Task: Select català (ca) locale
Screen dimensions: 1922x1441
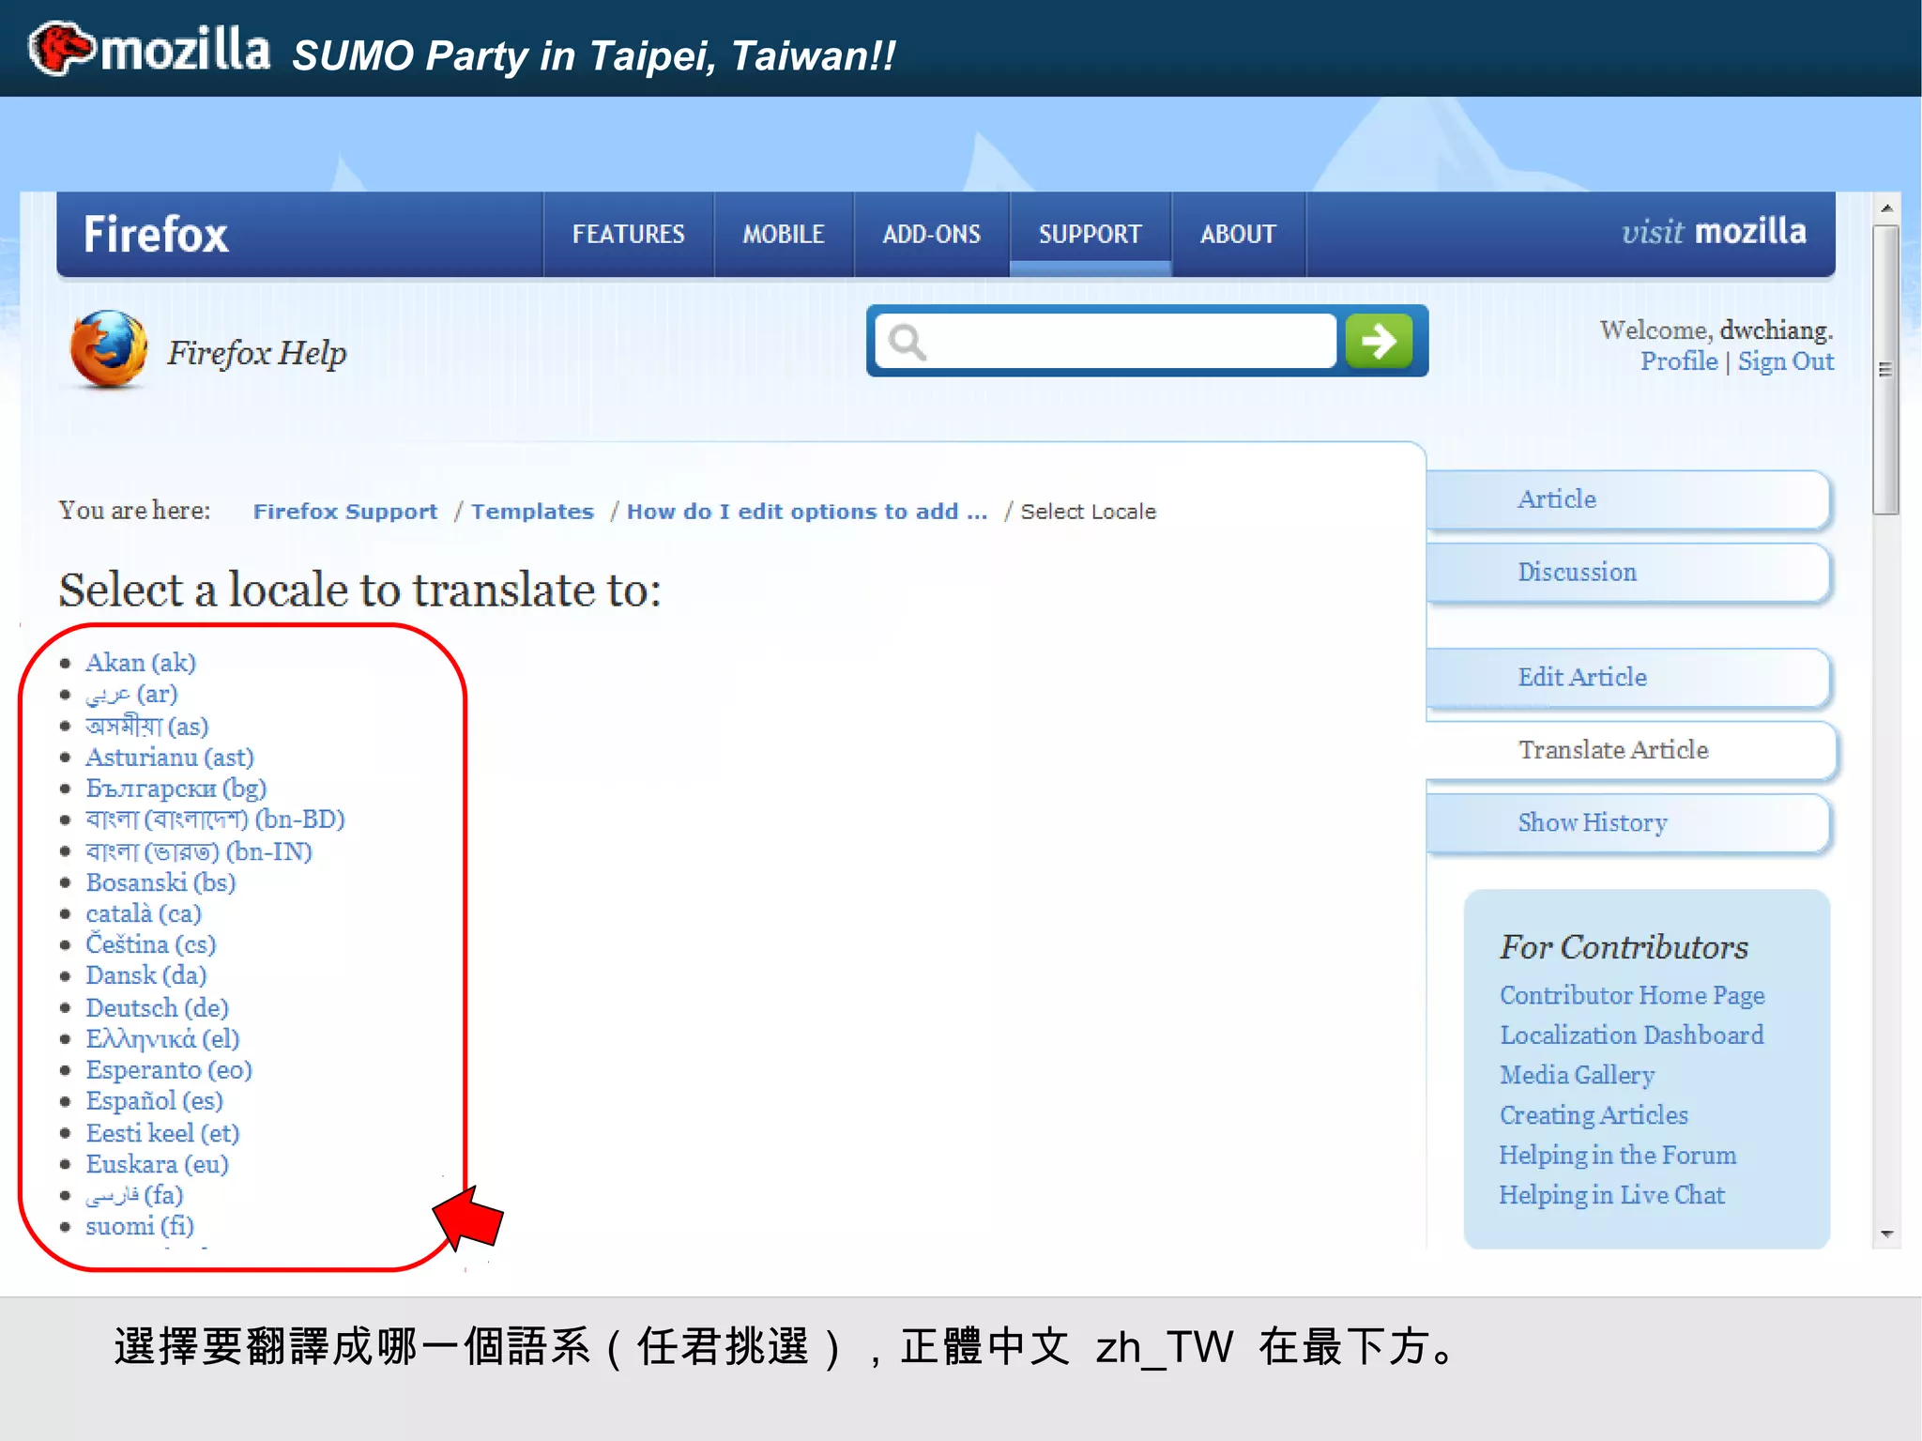Action: 144,913
